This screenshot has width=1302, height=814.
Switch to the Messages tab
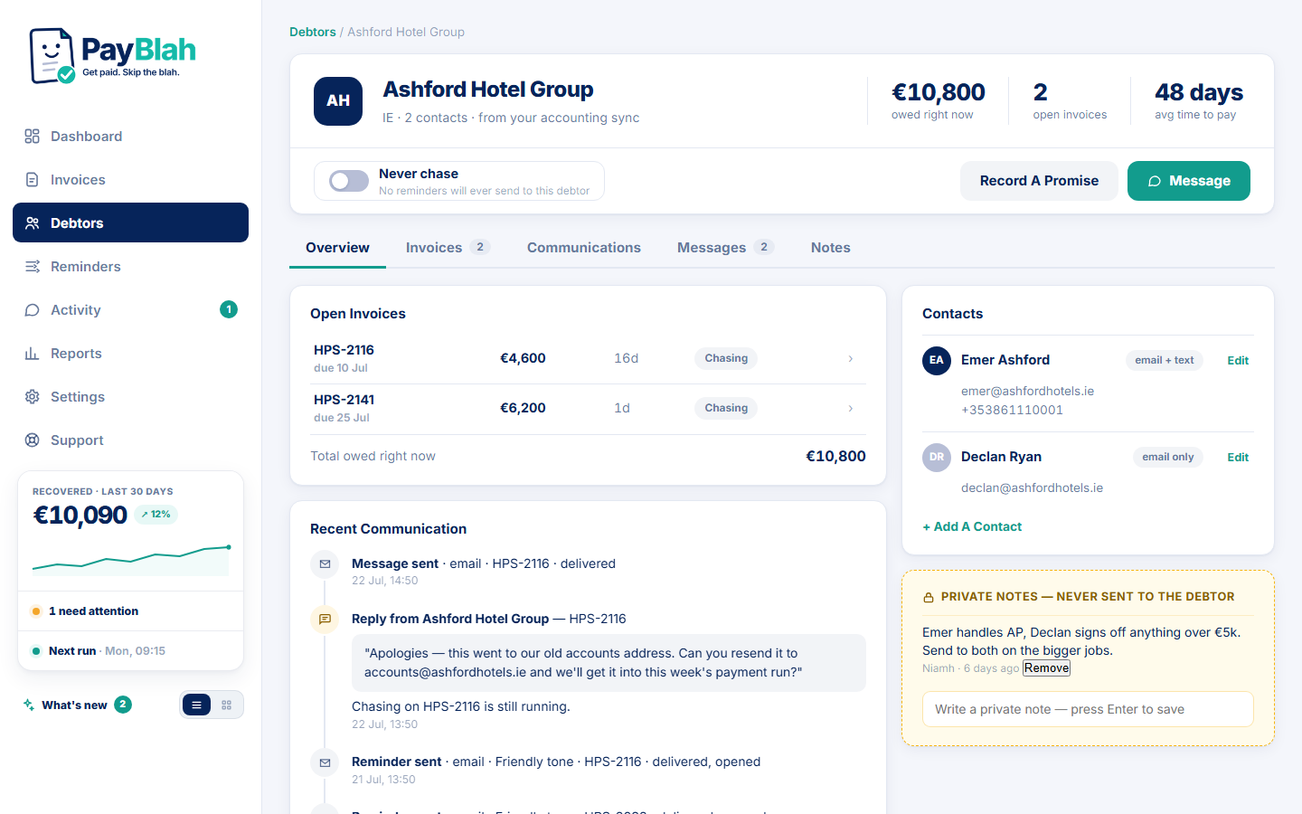726,248
